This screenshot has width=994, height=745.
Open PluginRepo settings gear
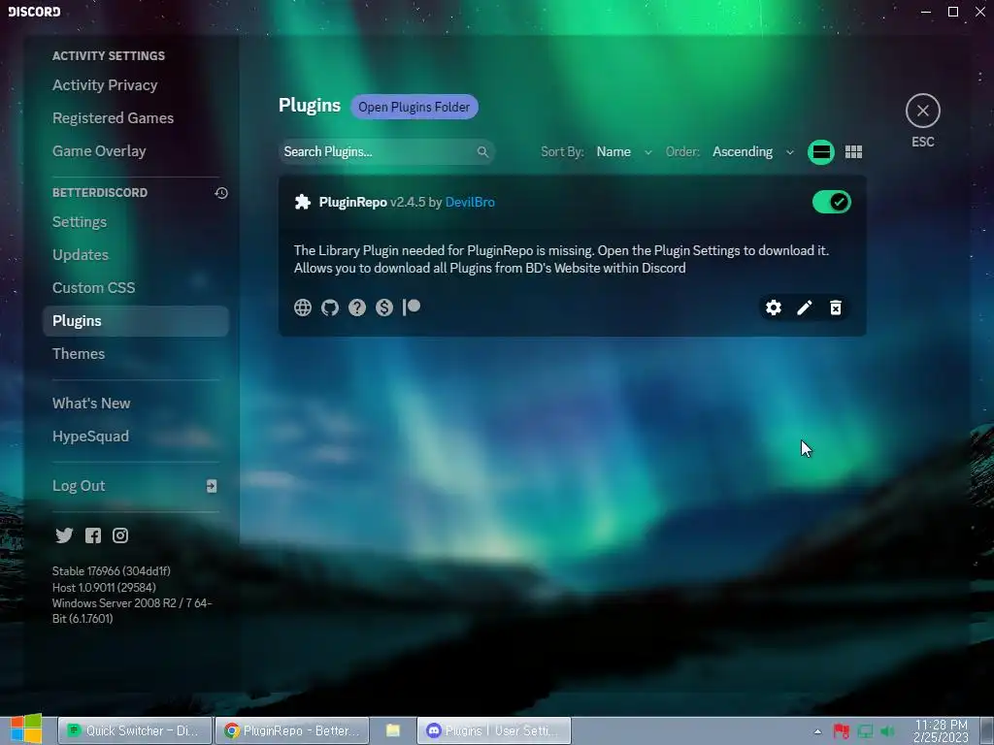point(774,308)
